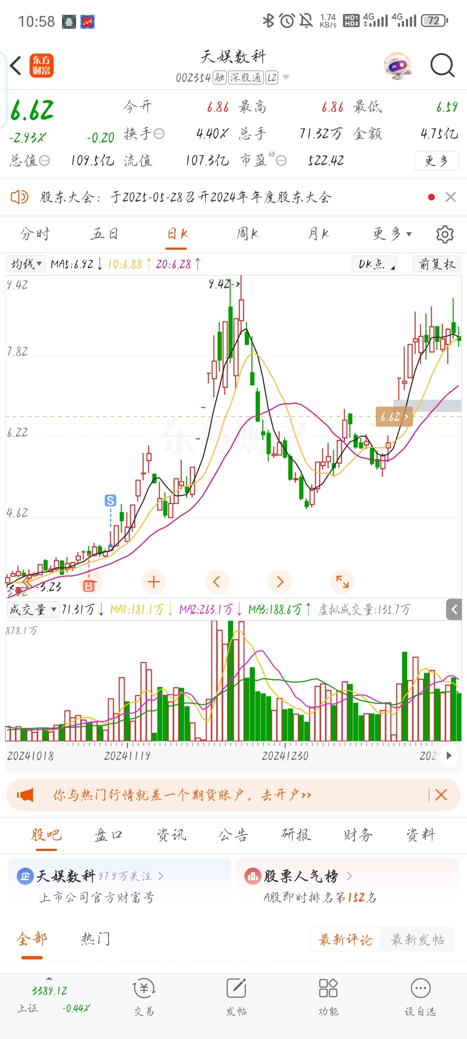Viewport: 467px width, 1039px height.
Task: Tap the speaker announcement icon
Action: coord(19,197)
